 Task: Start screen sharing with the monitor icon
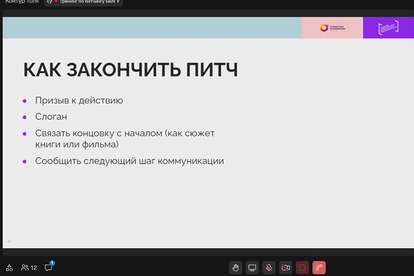click(252, 268)
